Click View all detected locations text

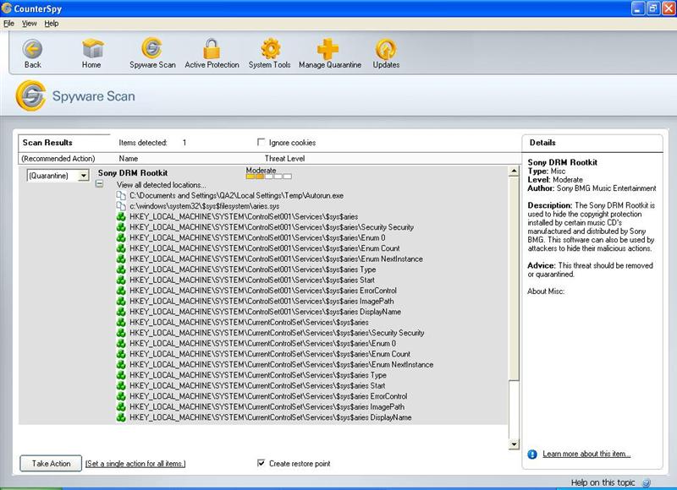[161, 185]
